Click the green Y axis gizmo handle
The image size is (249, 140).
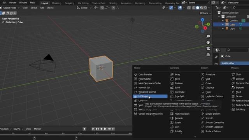(x=208, y=24)
